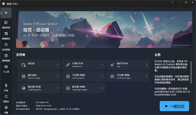The width and height of the screenshot is (196, 115).
Task: Open 文生图 (单图) txt2img-images folder
Action: click(128, 76)
